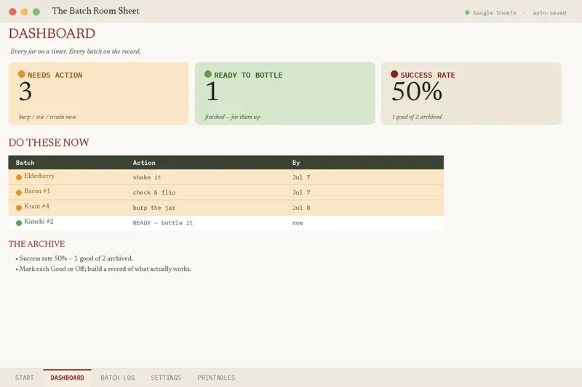Click '1 good of 2 archived' card caption

pos(417,117)
